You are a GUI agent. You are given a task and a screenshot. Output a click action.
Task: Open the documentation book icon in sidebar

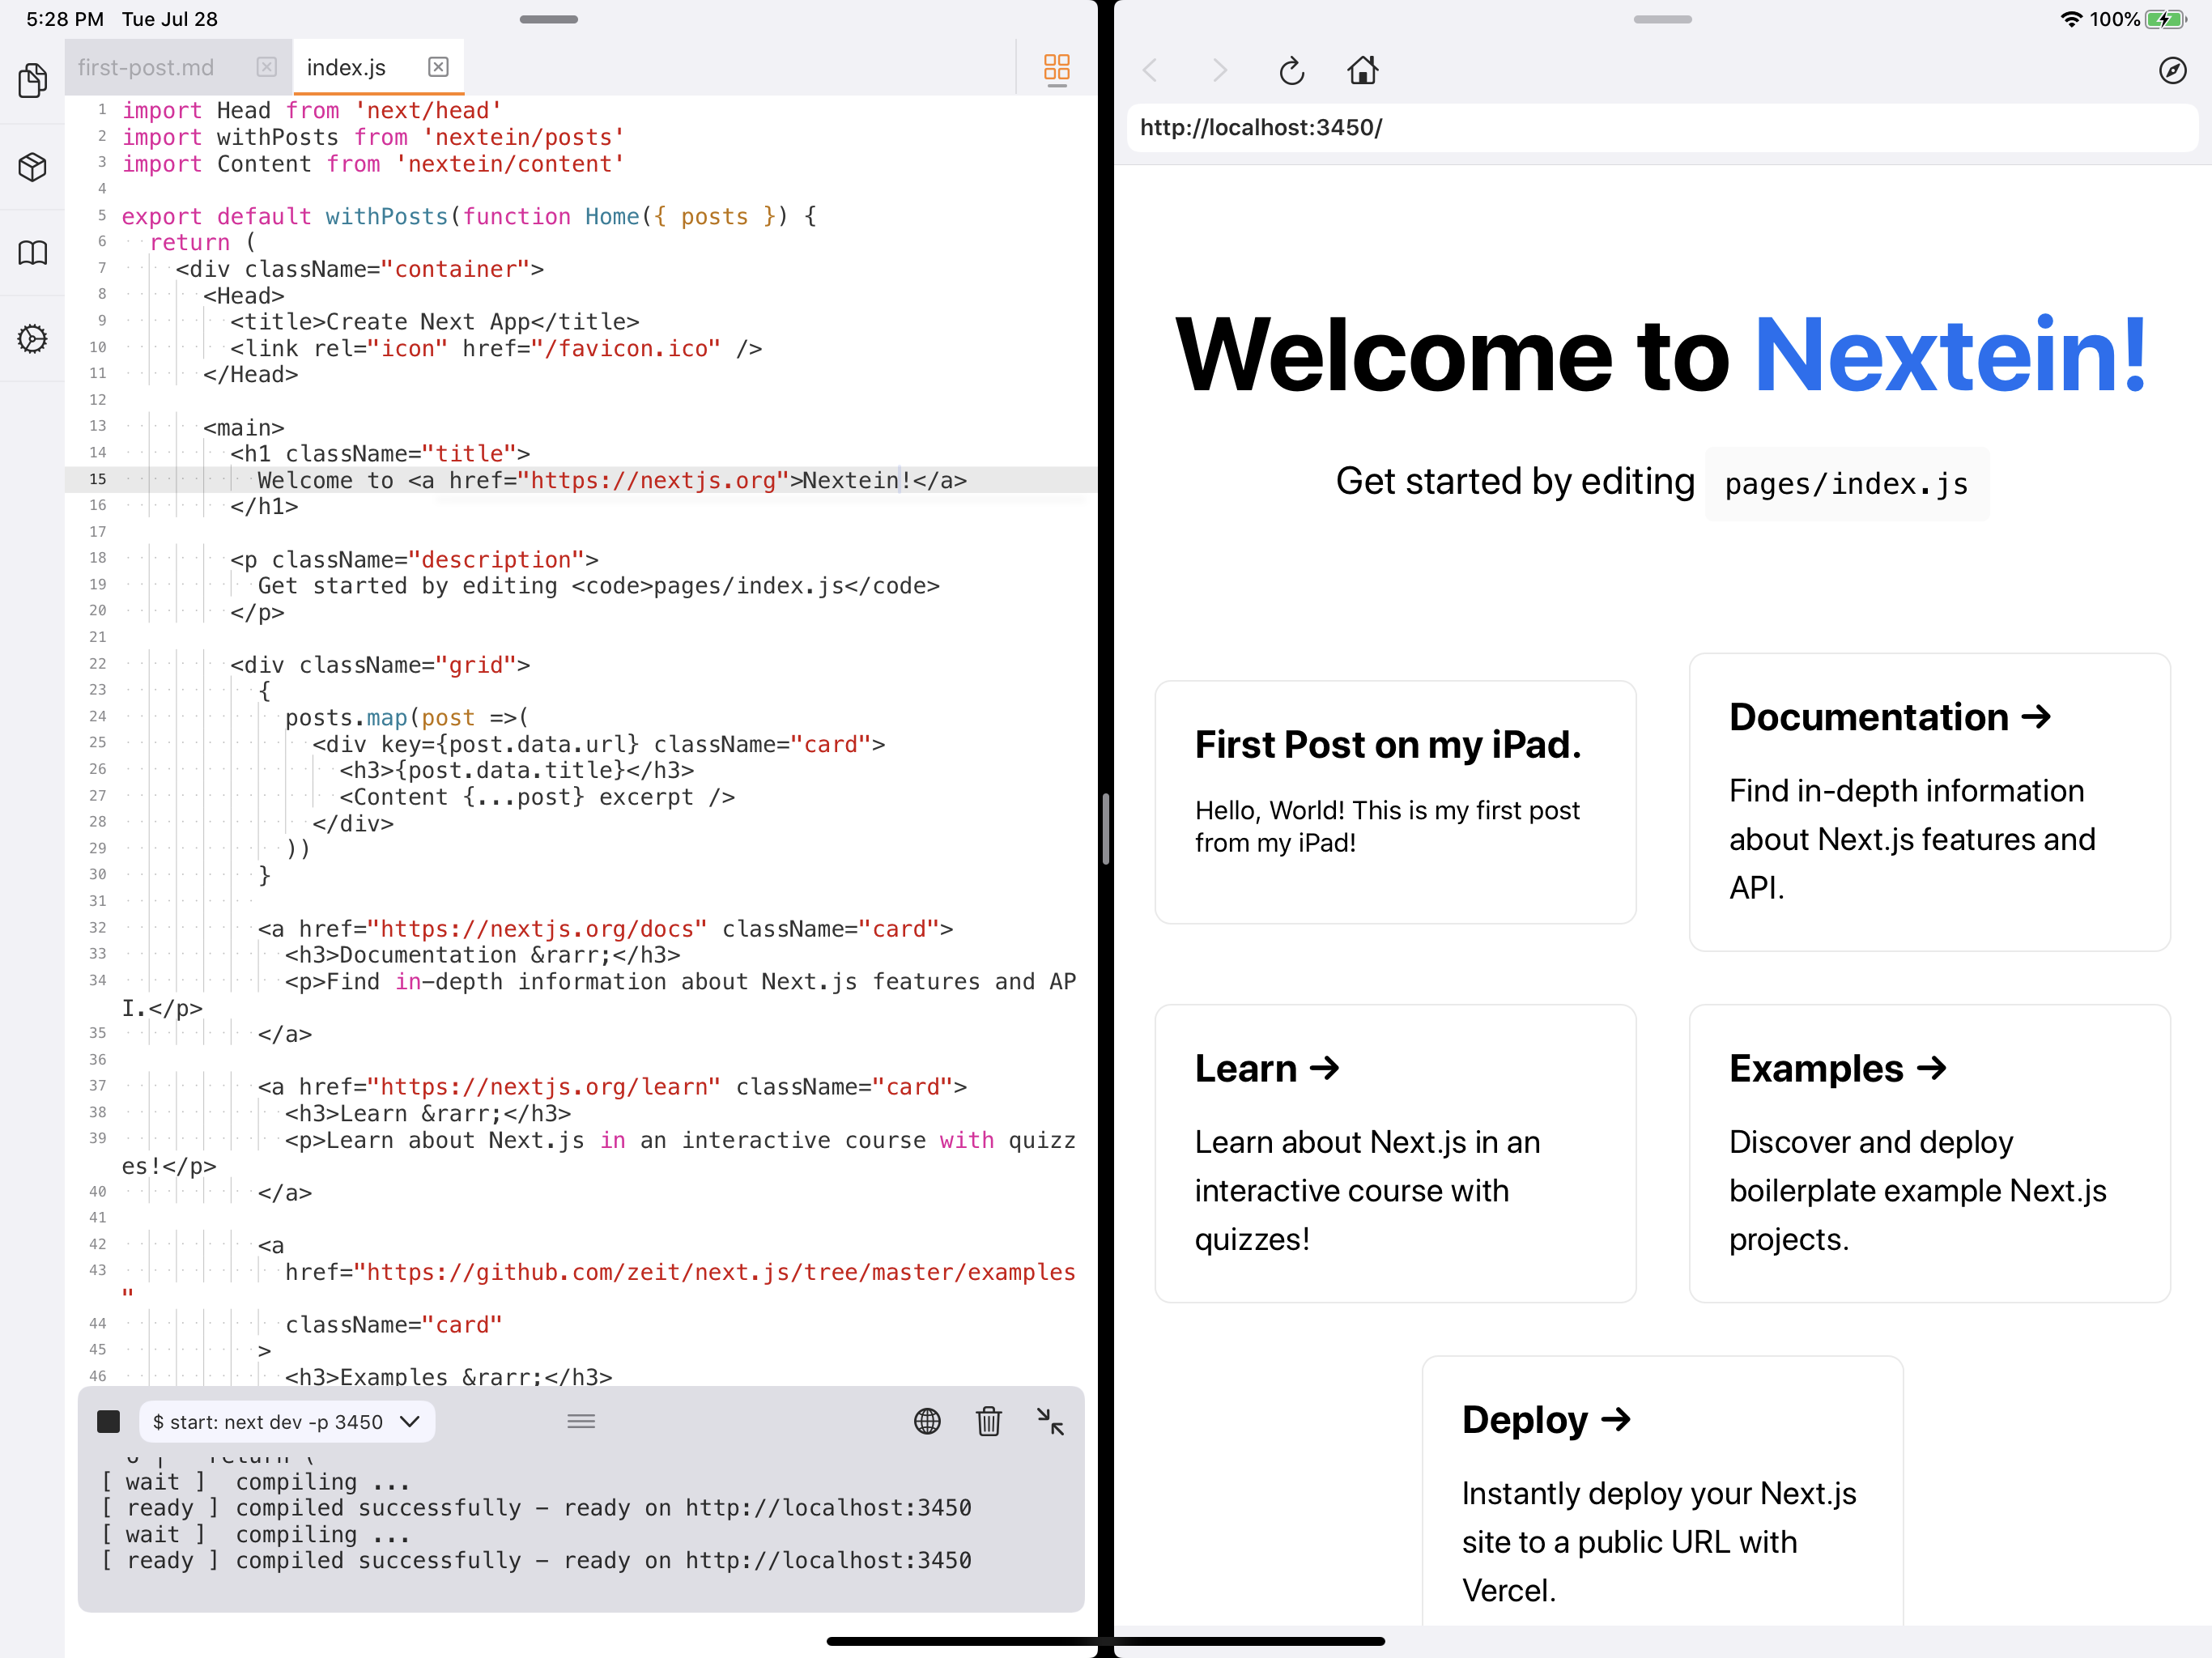tap(32, 253)
